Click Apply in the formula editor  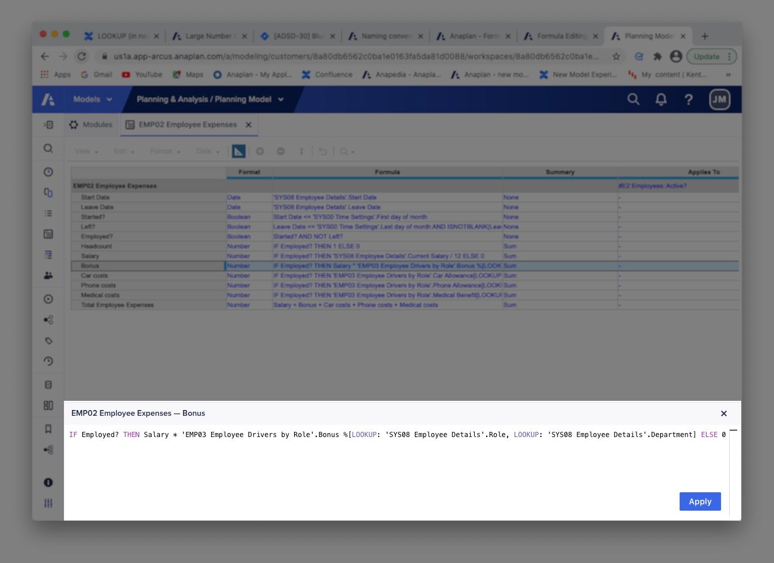(700, 501)
